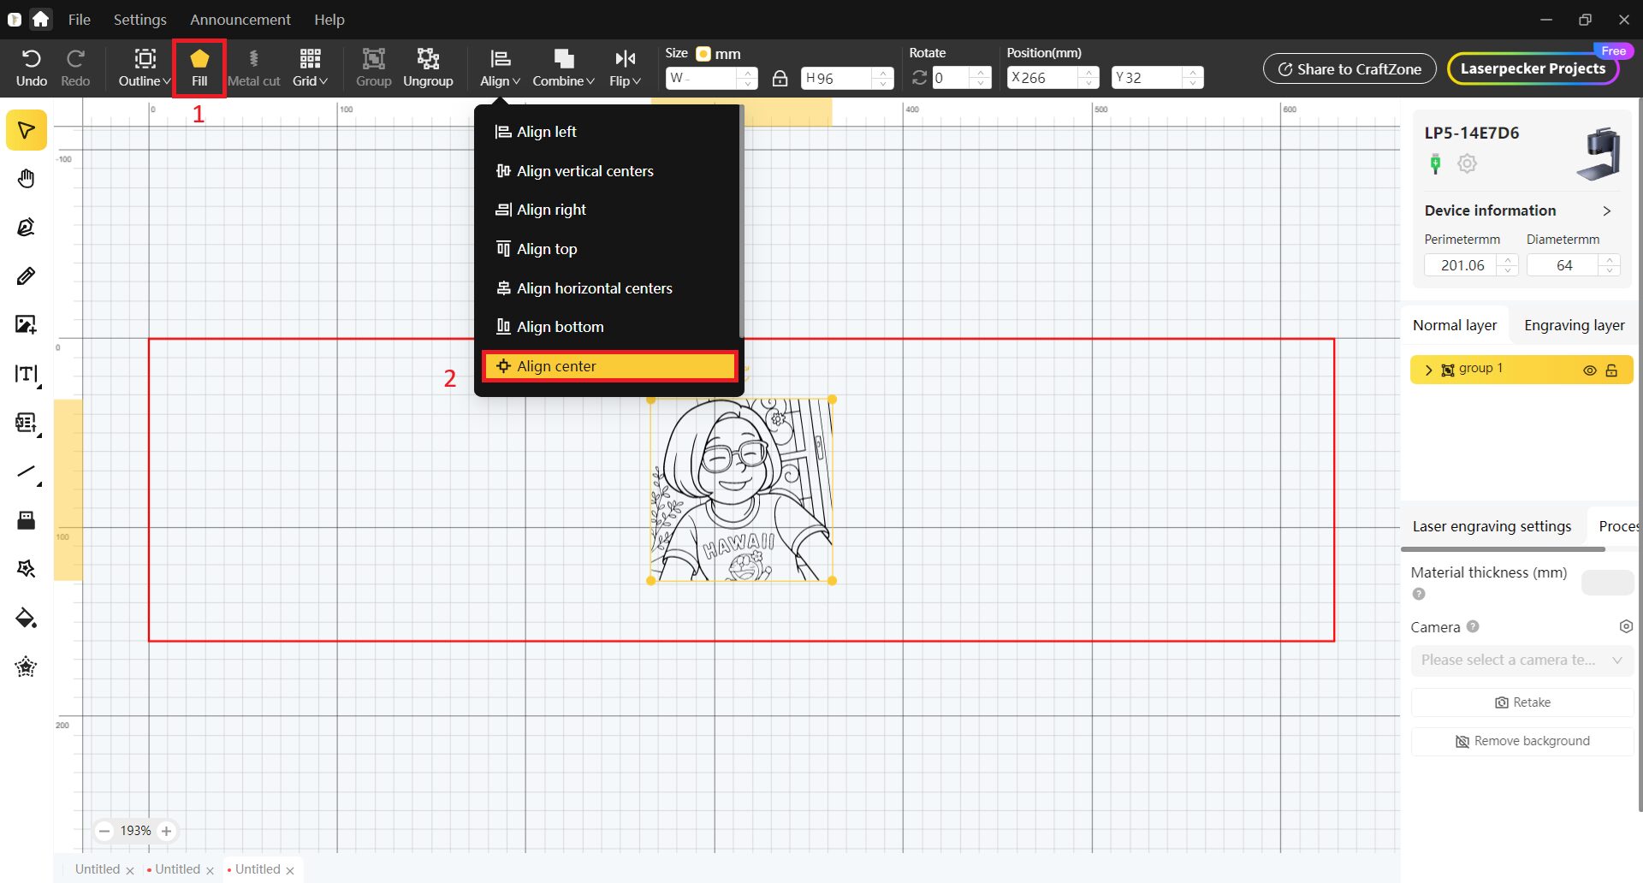Select the paint bucket tool
Image resolution: width=1643 pixels, height=883 pixels.
pyautogui.click(x=27, y=618)
